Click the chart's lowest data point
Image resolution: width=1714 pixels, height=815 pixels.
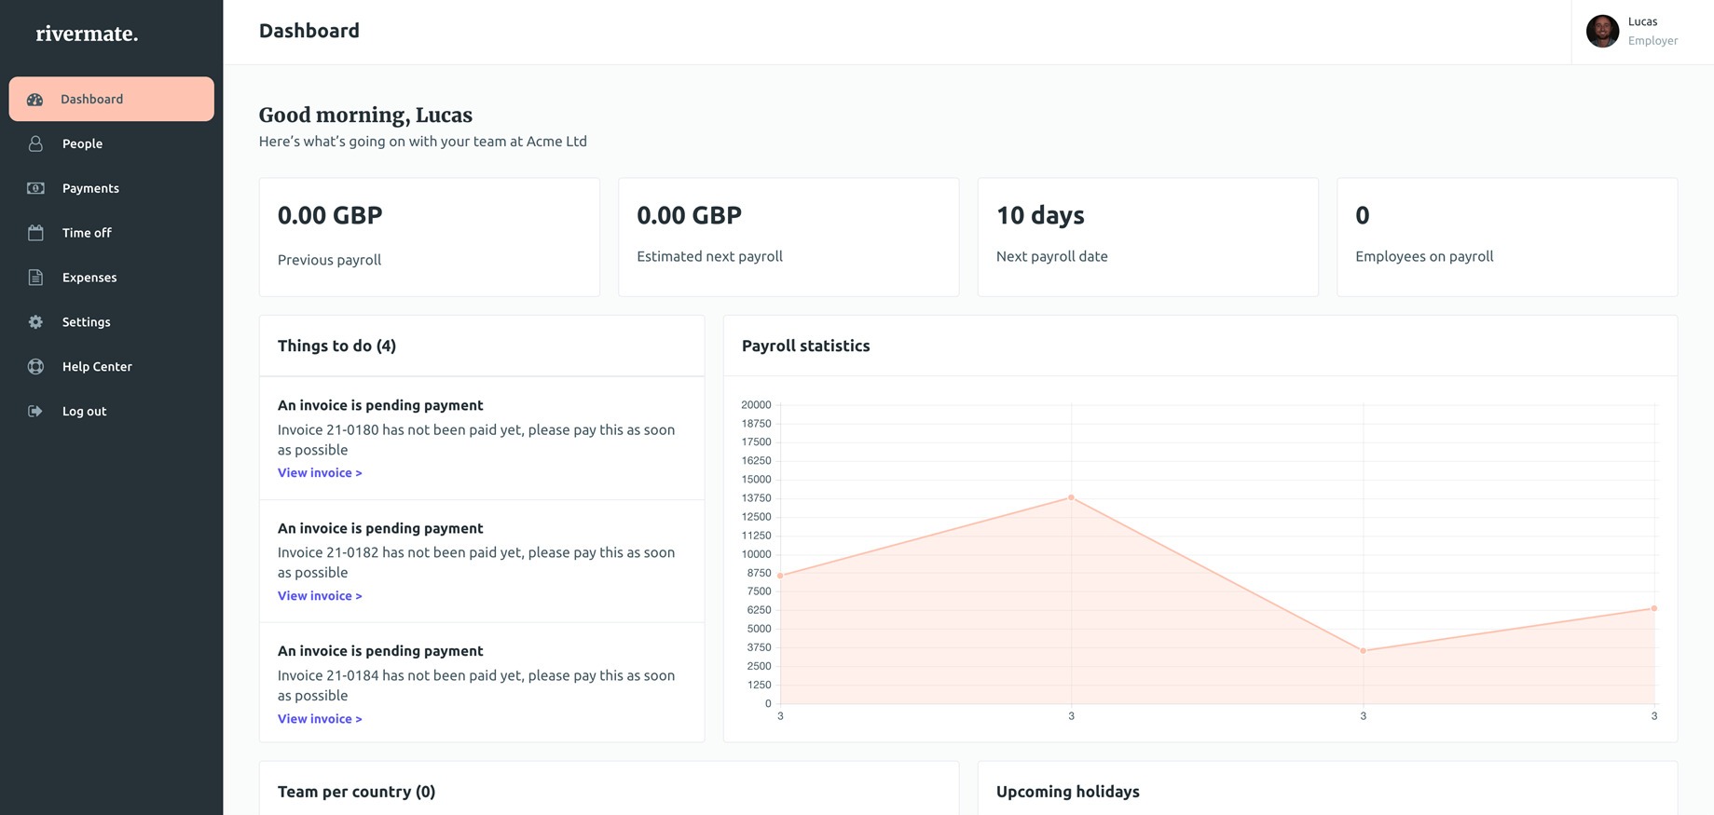[1363, 651]
